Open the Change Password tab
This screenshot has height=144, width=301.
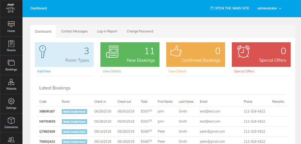pyautogui.click(x=140, y=31)
